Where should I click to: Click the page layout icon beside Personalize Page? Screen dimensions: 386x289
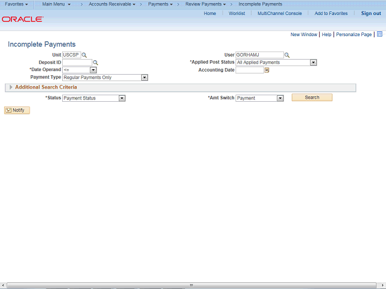379,34
